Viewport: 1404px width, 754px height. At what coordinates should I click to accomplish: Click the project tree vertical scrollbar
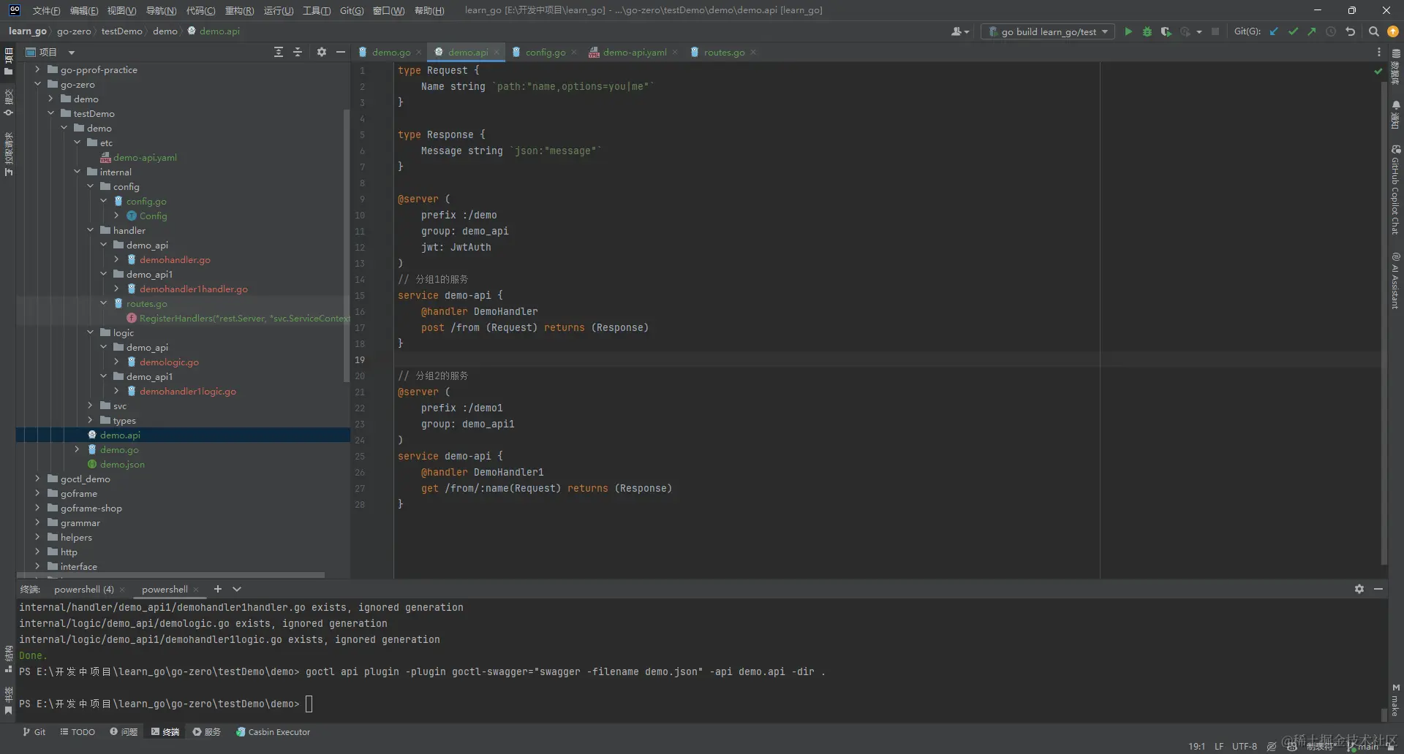pos(346,245)
